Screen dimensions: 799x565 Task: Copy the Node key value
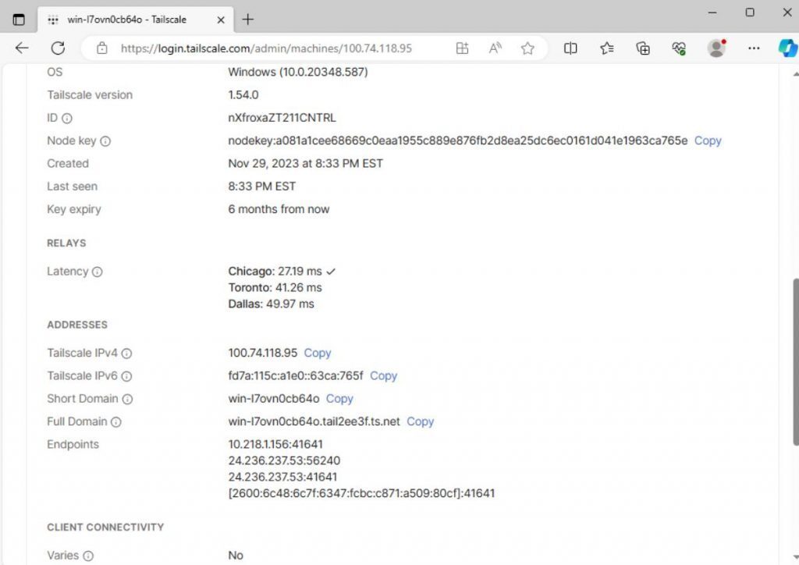click(x=707, y=141)
